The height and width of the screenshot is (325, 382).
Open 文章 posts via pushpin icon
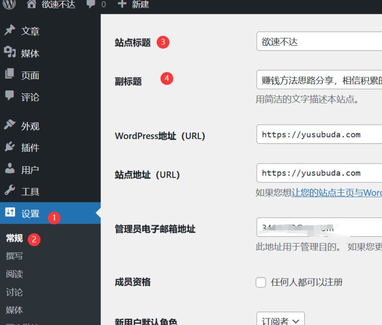(10, 31)
